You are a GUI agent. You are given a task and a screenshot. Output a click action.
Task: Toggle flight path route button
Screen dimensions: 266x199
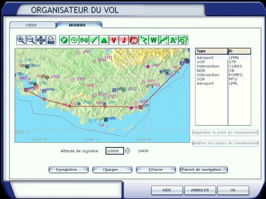tap(143, 40)
